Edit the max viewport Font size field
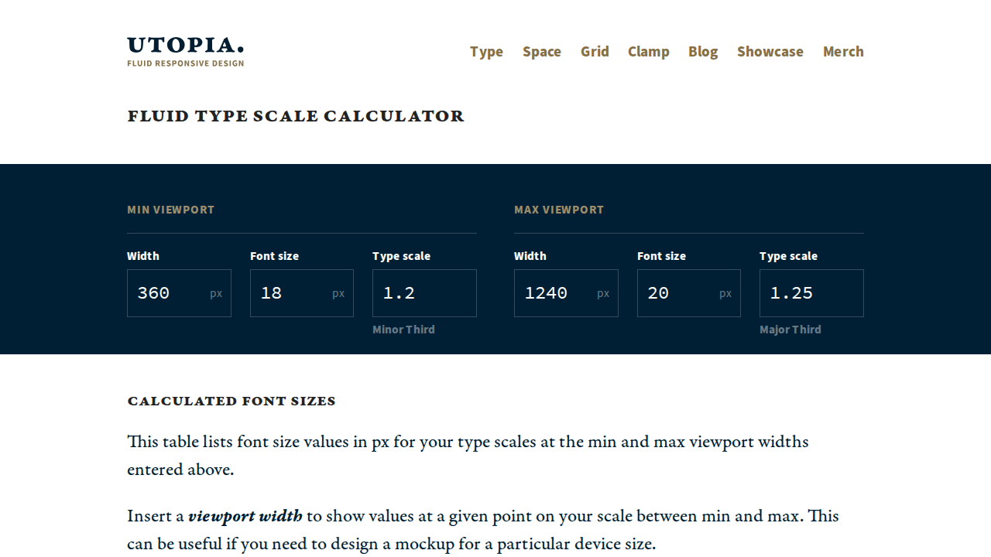Image resolution: width=991 pixels, height=557 pixels. tap(689, 293)
